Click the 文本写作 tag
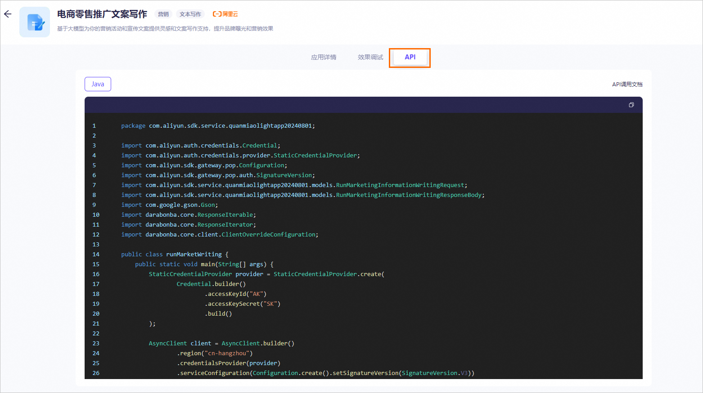Viewport: 703px width, 393px height. (190, 14)
